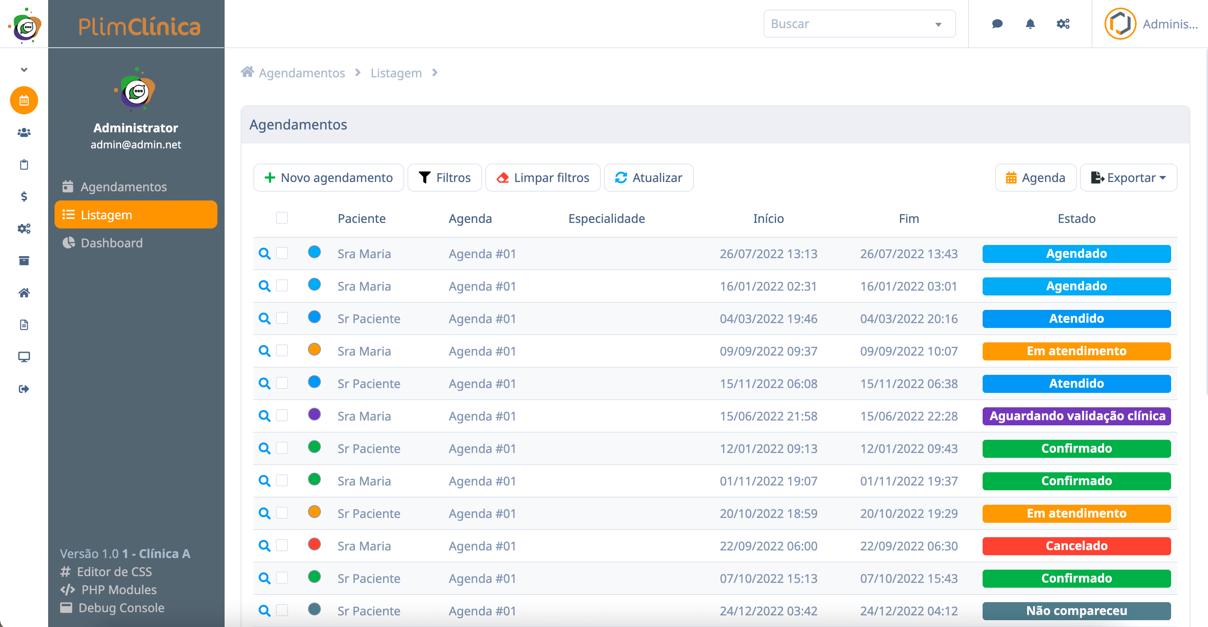Open magnifier for 09/09/2022 09:37 appointment
This screenshot has height=627, width=1208.
pyautogui.click(x=264, y=350)
